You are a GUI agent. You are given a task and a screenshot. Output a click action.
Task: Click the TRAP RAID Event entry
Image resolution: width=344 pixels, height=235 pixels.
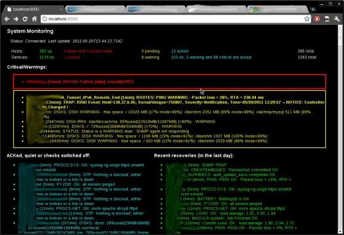pyautogui.click(x=175, y=105)
